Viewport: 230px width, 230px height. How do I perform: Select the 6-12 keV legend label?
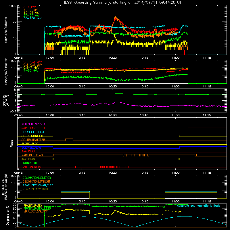pyautogui.click(x=31, y=10)
